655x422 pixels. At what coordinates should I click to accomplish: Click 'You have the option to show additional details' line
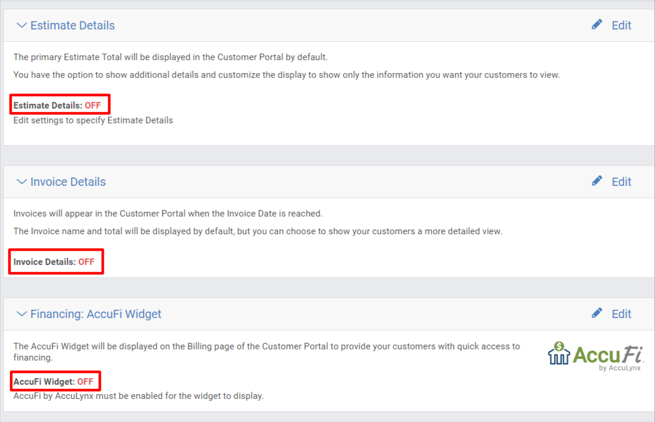point(286,75)
